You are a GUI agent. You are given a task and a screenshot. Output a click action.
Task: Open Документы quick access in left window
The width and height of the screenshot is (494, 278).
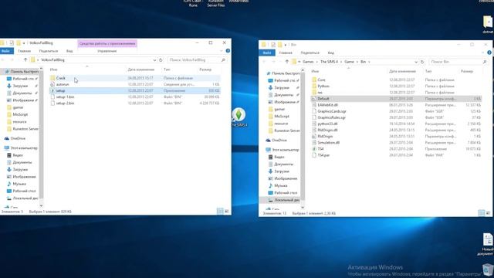[x=22, y=93]
